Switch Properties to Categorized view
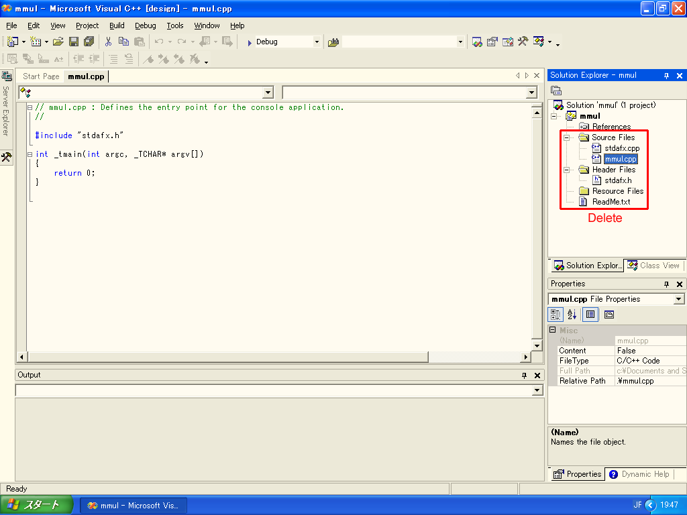This screenshot has height=515, width=687. point(556,314)
